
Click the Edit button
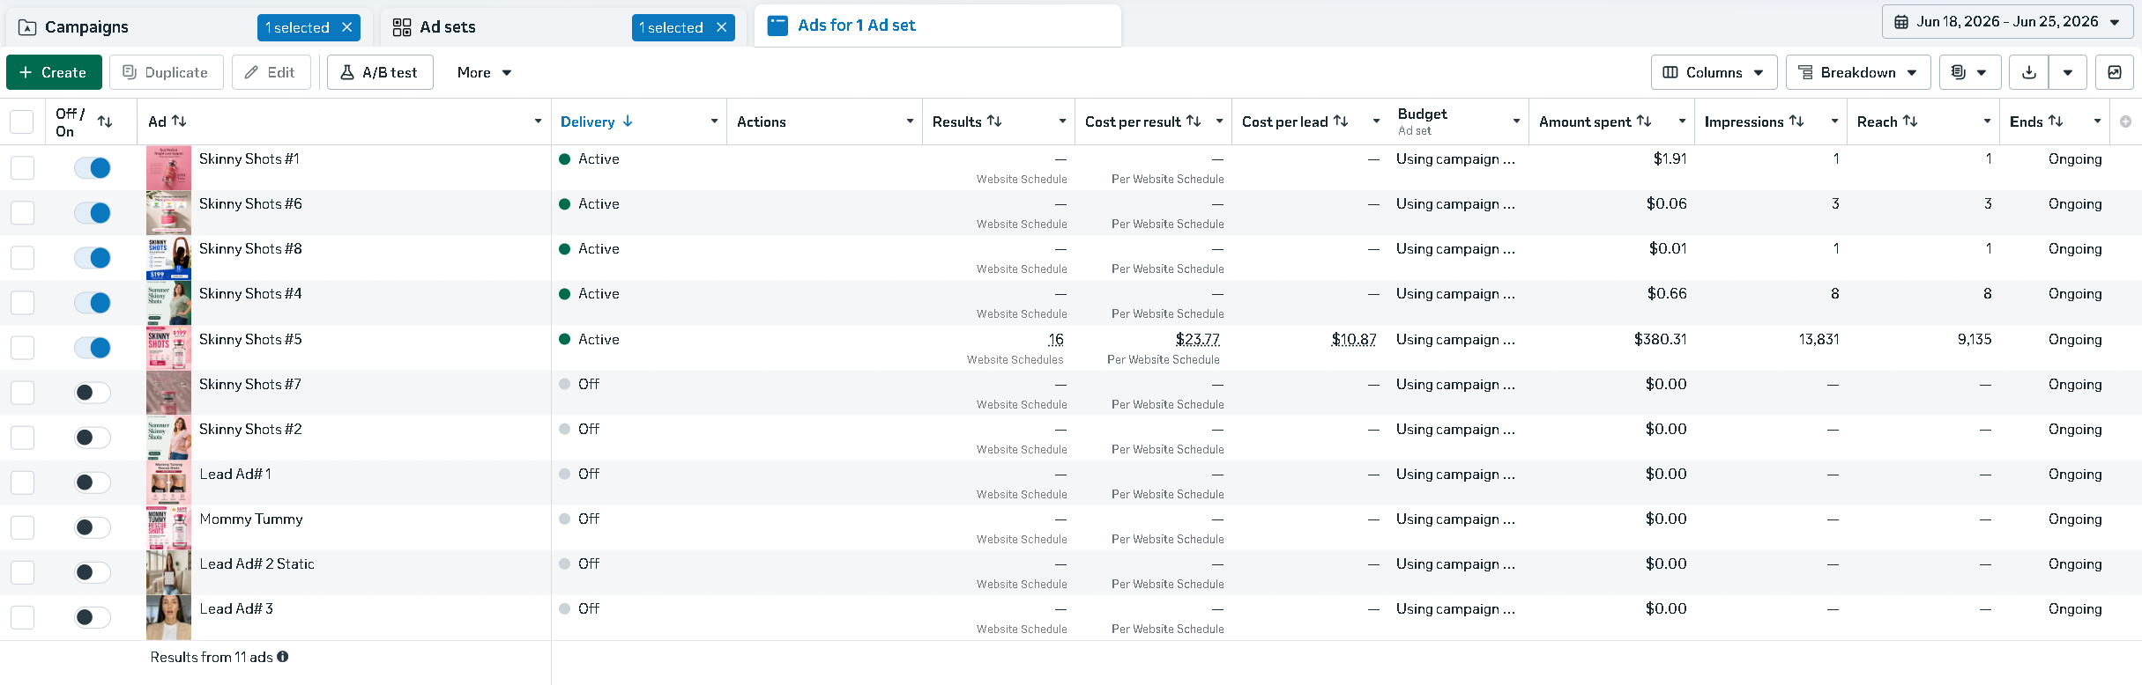coord(271,72)
